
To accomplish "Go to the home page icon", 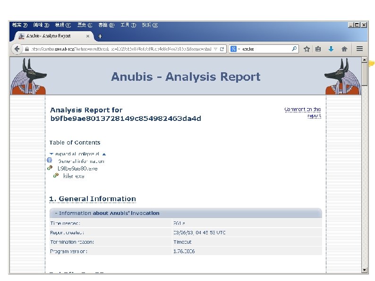I will click(x=344, y=49).
